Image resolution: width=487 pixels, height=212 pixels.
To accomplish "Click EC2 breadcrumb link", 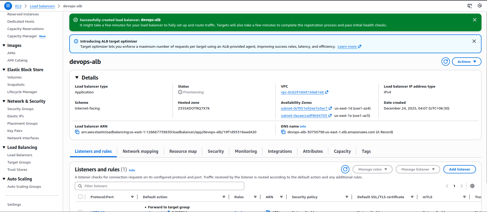I will coord(18,6).
